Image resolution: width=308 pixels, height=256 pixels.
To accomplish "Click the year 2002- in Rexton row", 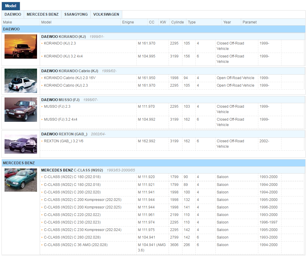I will 264,141.
